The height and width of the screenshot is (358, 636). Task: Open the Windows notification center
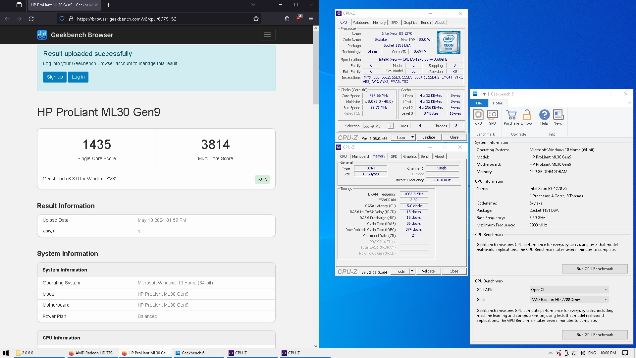tap(625, 353)
